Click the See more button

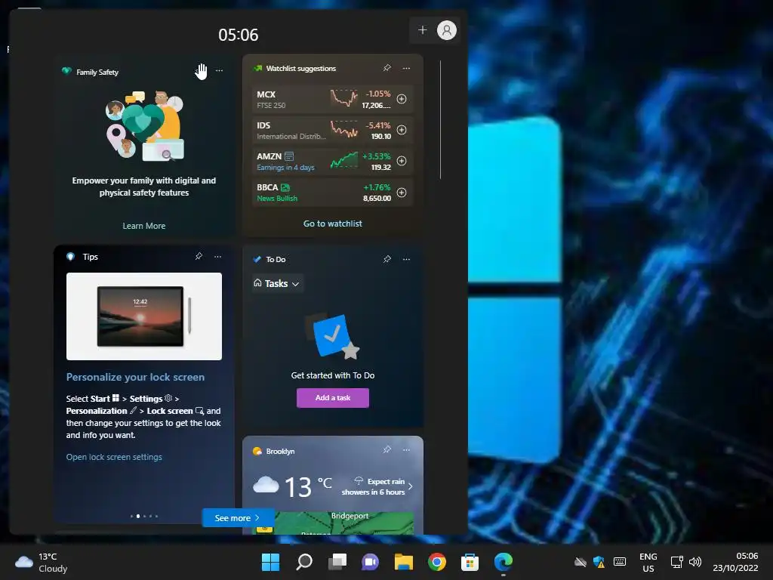coord(238,518)
